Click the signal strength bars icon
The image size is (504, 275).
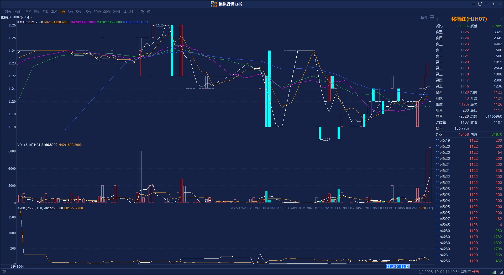(x=493, y=272)
